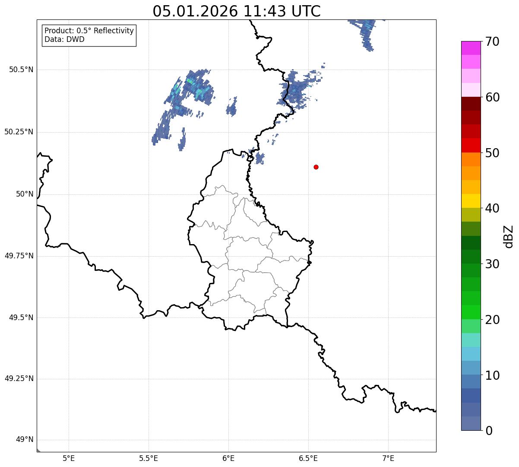
Task: Click the colorbar value 40
Action: [x=492, y=208]
